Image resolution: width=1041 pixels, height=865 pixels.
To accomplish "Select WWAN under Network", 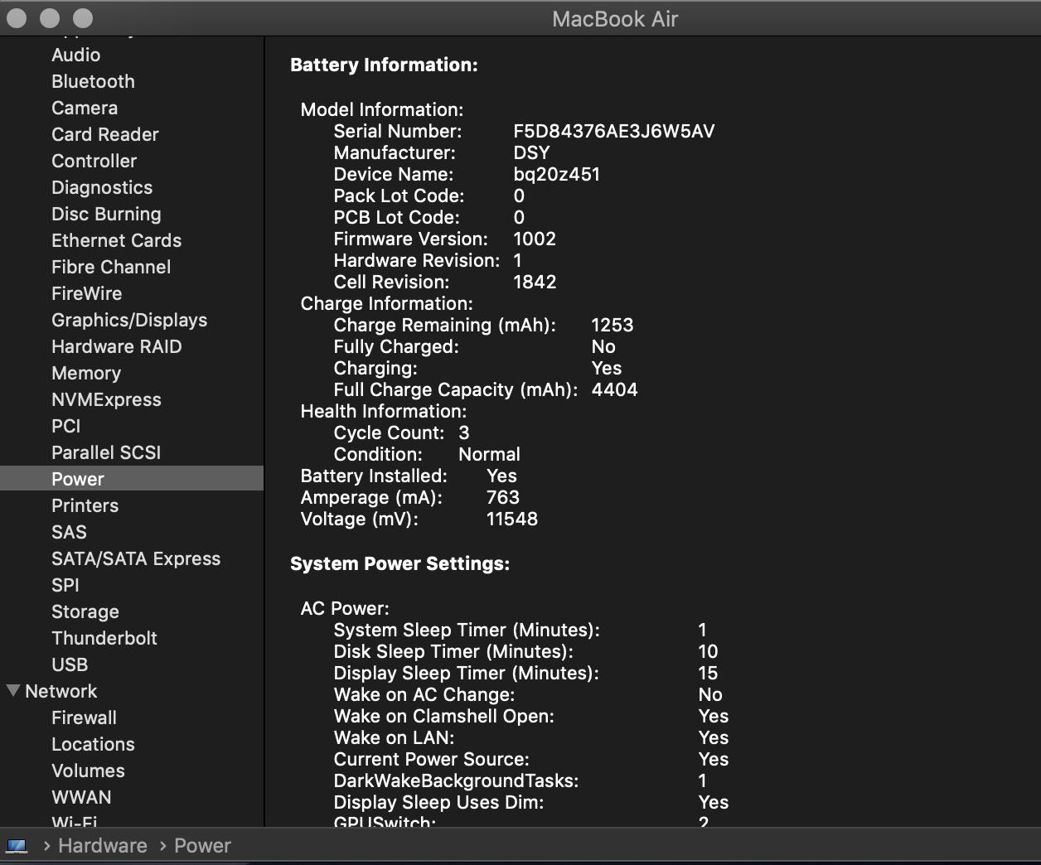I will click(x=81, y=797).
